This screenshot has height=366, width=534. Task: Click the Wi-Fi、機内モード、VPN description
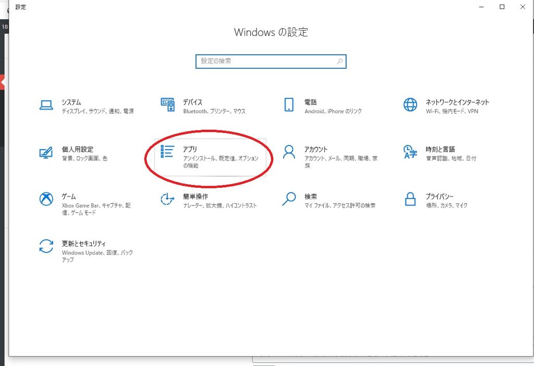coord(452,112)
